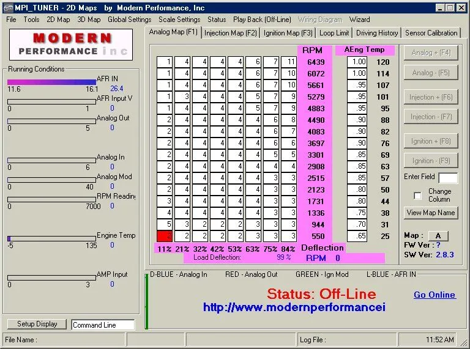Switch to the Injection Map (F2) tab
Viewport: 470px width, 349px height.
(231, 33)
